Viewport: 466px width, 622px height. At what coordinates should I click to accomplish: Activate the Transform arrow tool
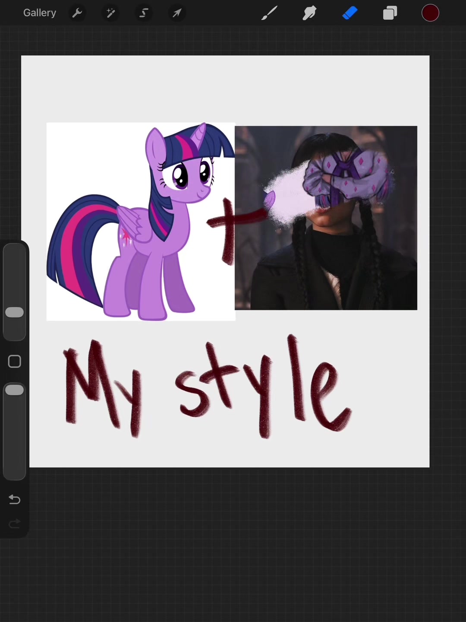[x=177, y=13]
